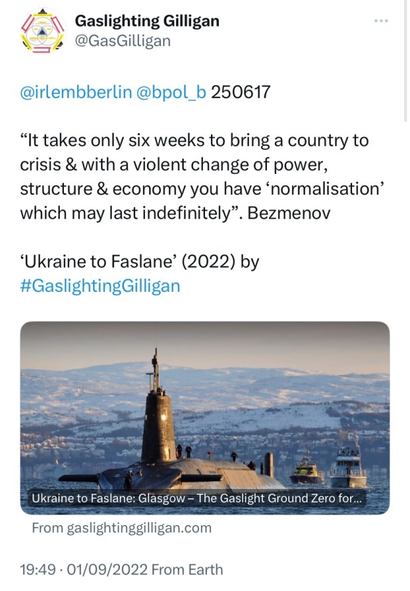Click the 'From Earth' location label
Viewport: 410px width, 591px height.
[x=187, y=570]
